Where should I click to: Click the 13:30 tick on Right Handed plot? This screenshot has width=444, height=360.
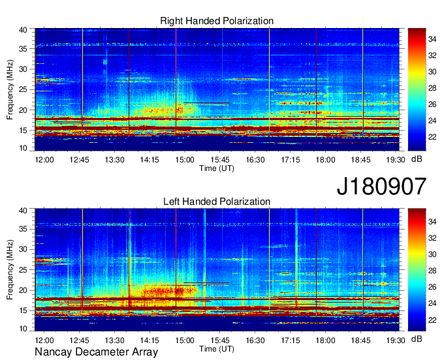114,160
